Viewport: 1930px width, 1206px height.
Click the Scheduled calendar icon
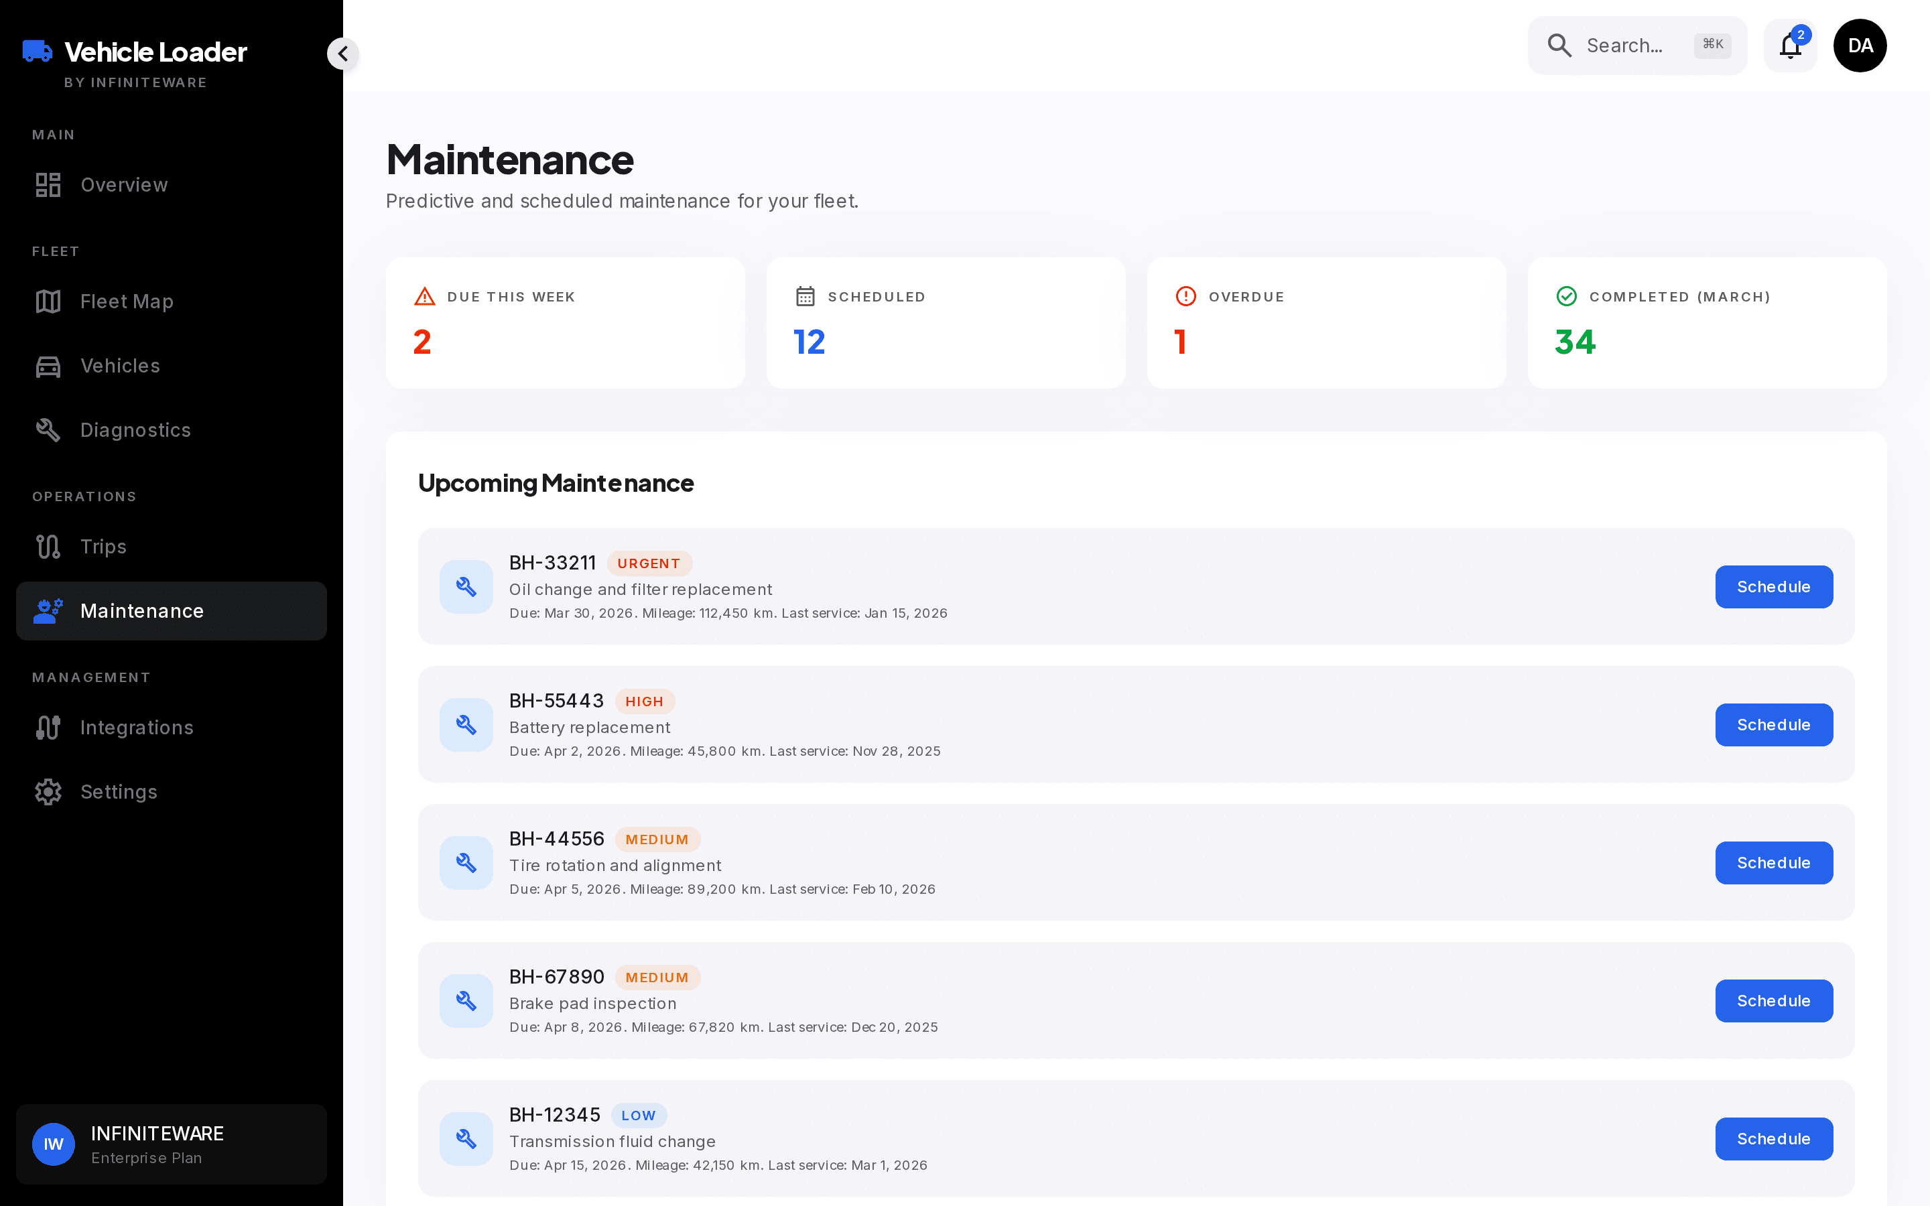(x=806, y=297)
